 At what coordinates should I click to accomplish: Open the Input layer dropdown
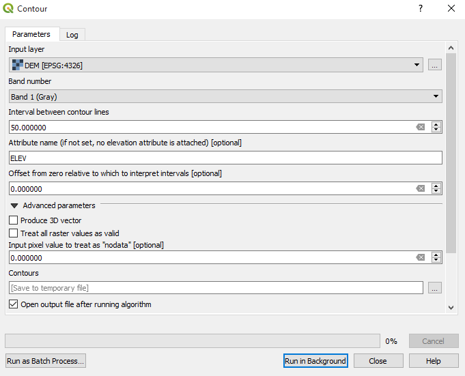[417, 66]
